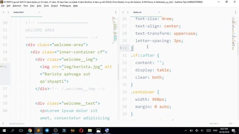Click the text-transform uppercase value
This screenshot has width=239, height=134.
(x=184, y=33)
